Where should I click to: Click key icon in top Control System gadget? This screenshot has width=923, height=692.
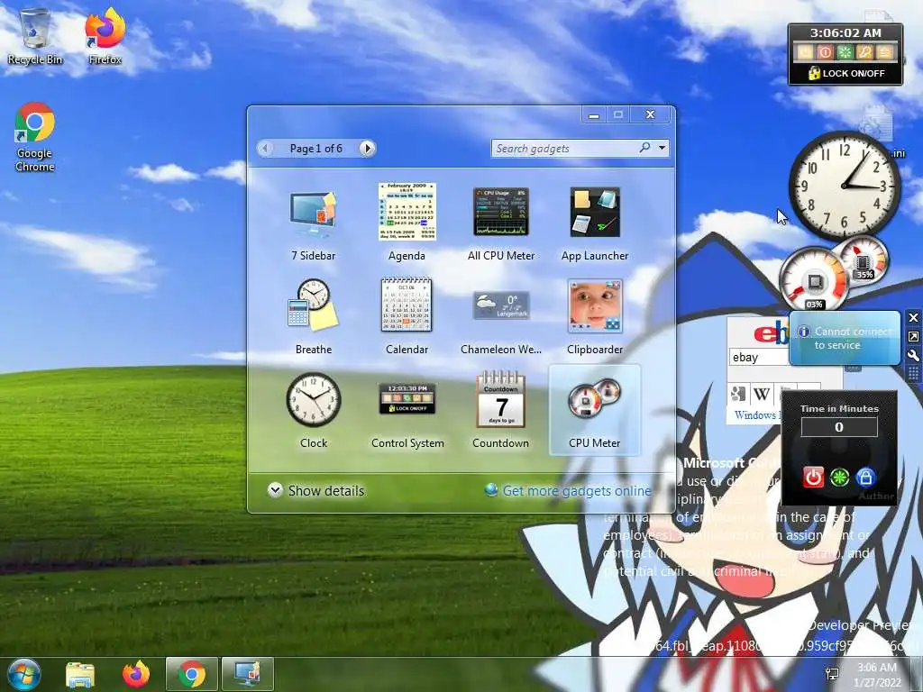864,52
